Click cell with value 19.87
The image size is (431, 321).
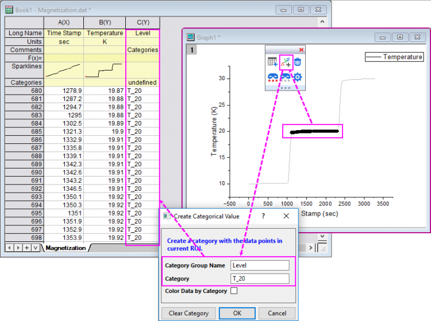[105, 91]
